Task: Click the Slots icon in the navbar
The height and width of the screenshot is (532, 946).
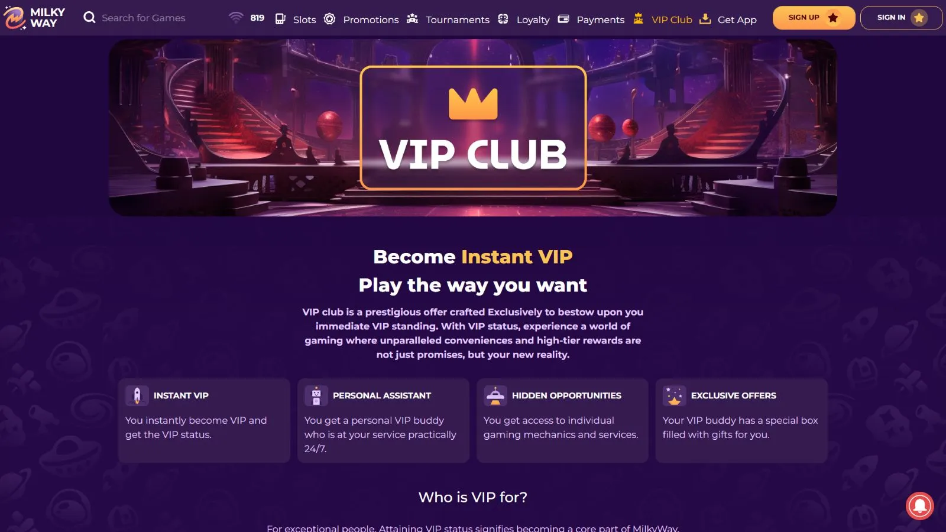Action: tap(280, 19)
